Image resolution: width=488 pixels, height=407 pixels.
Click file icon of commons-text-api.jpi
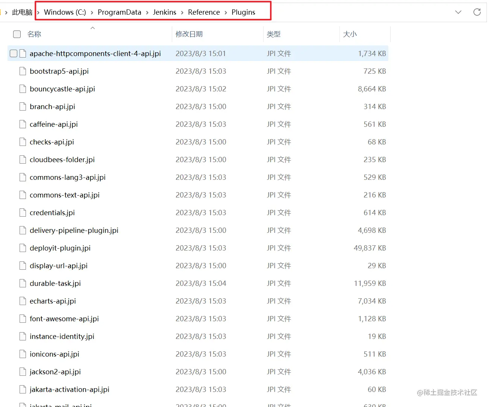[23, 195]
